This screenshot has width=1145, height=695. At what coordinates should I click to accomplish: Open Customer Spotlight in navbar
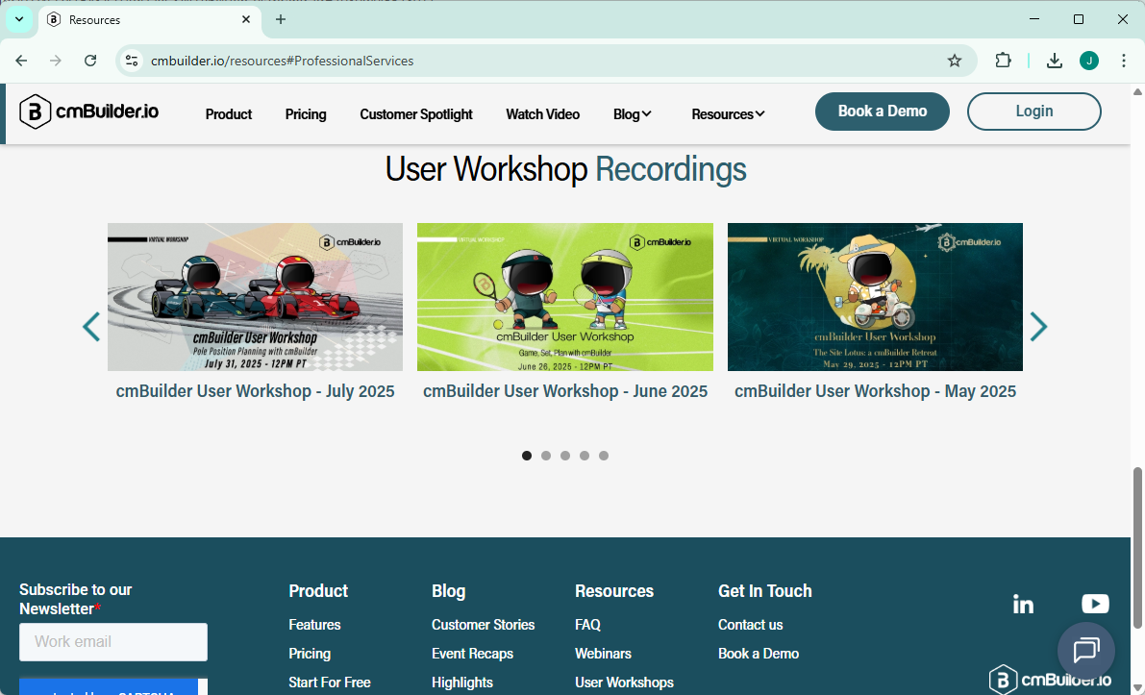point(416,114)
